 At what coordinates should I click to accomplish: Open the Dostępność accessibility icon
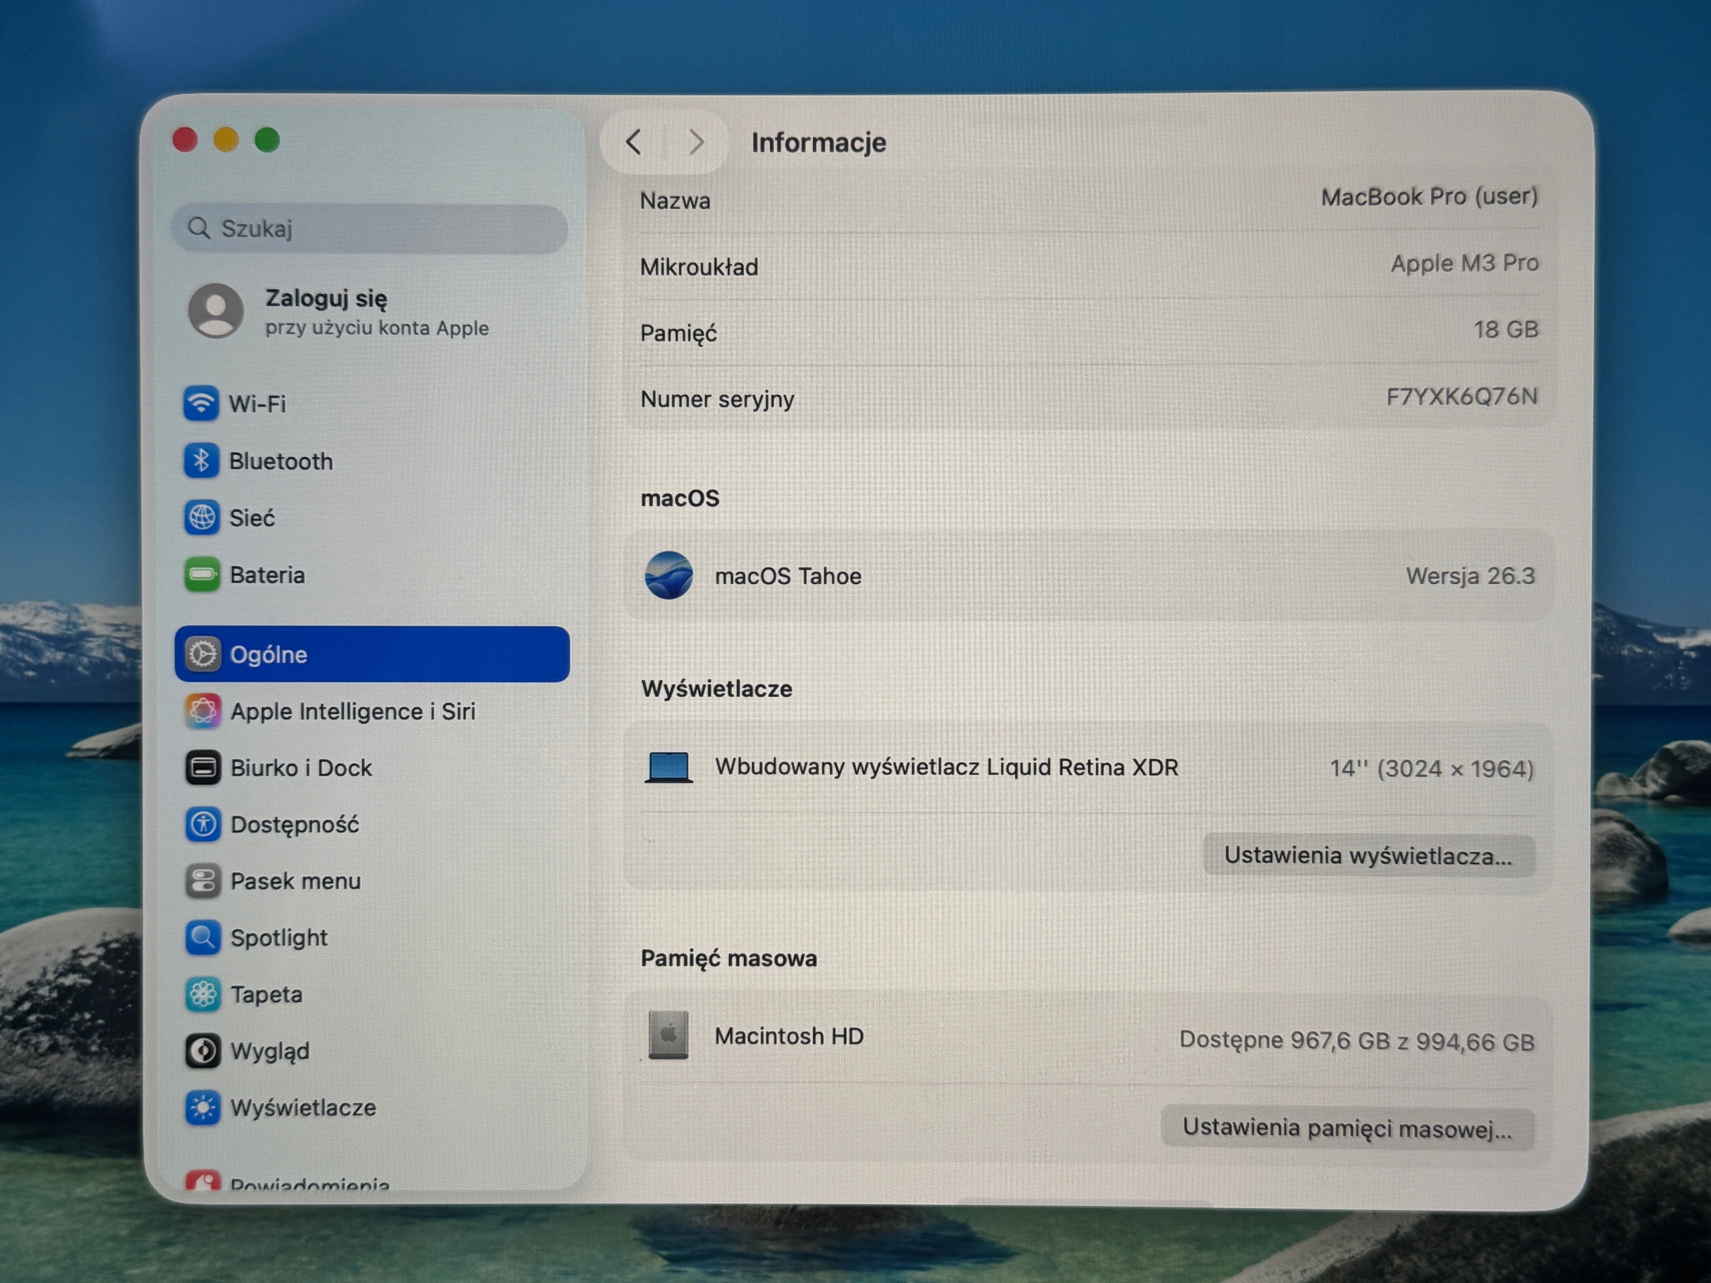pyautogui.click(x=203, y=825)
